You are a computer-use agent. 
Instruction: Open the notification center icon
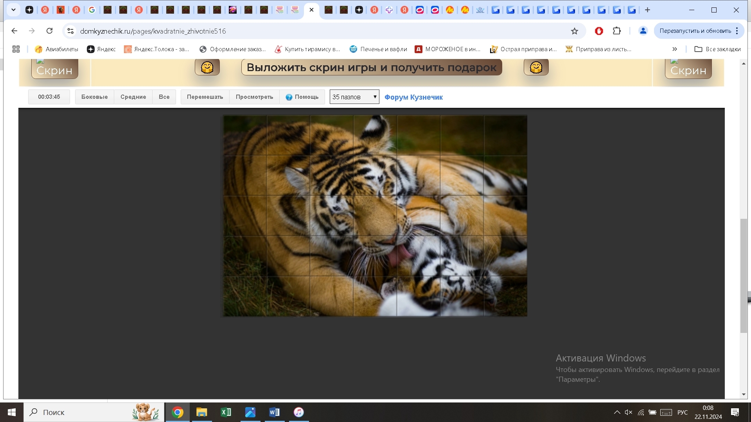click(x=735, y=412)
